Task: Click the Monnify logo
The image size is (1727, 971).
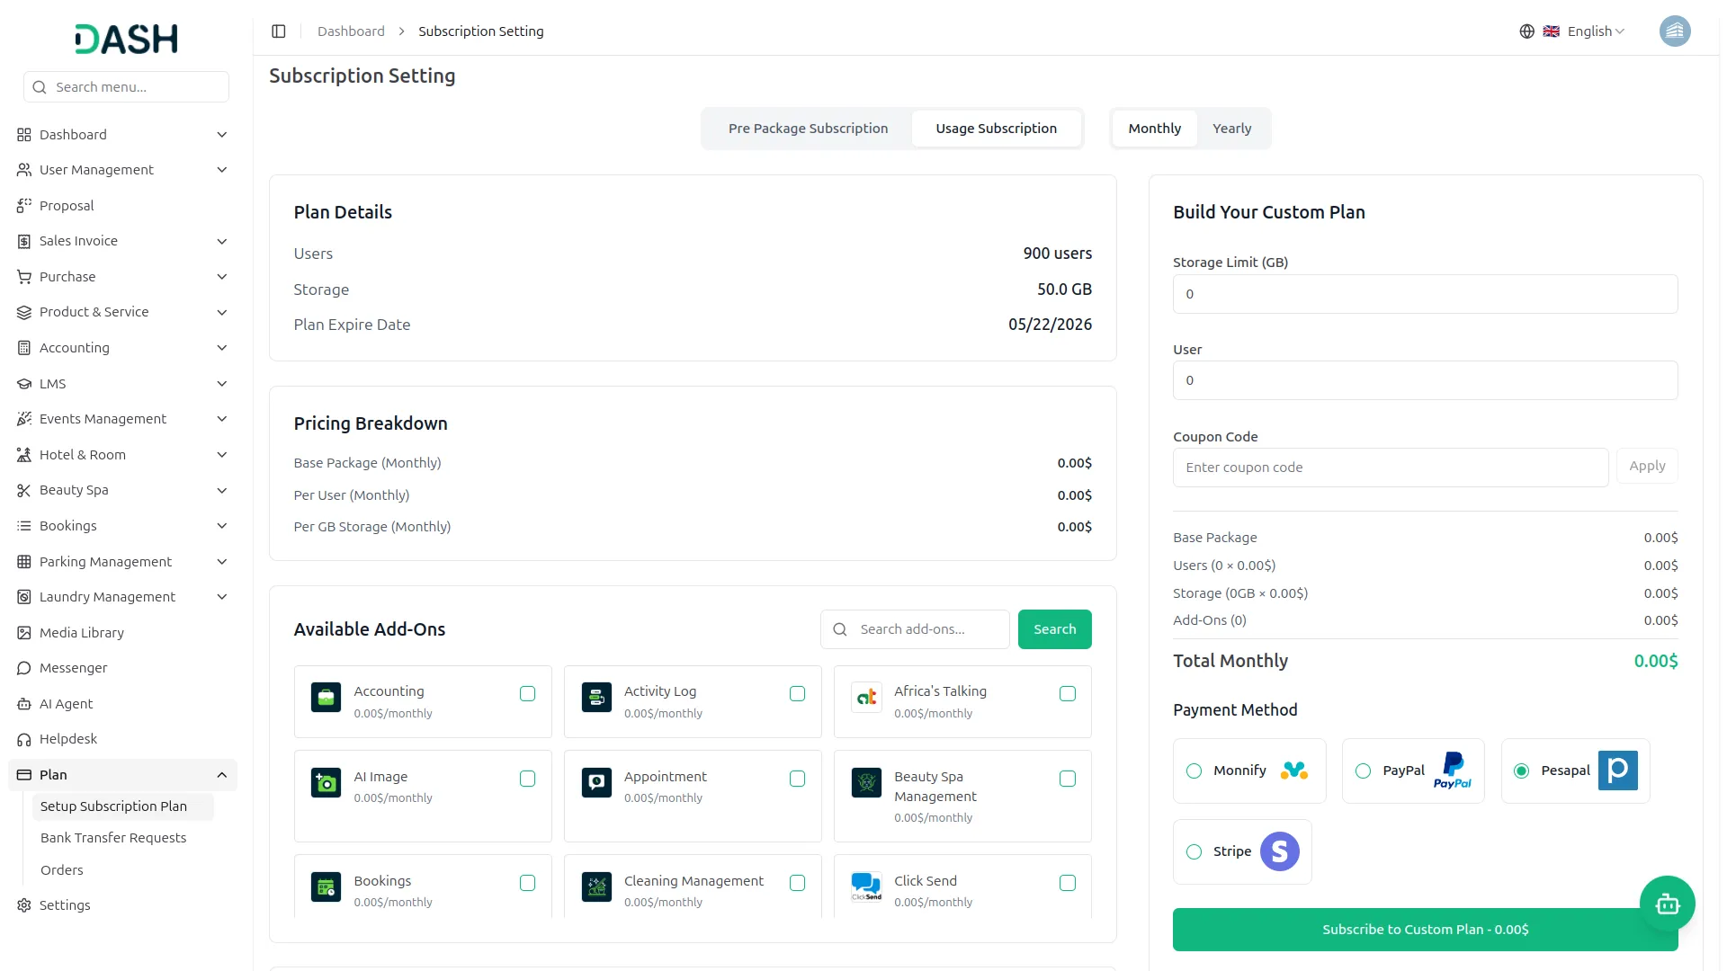Action: (x=1294, y=771)
